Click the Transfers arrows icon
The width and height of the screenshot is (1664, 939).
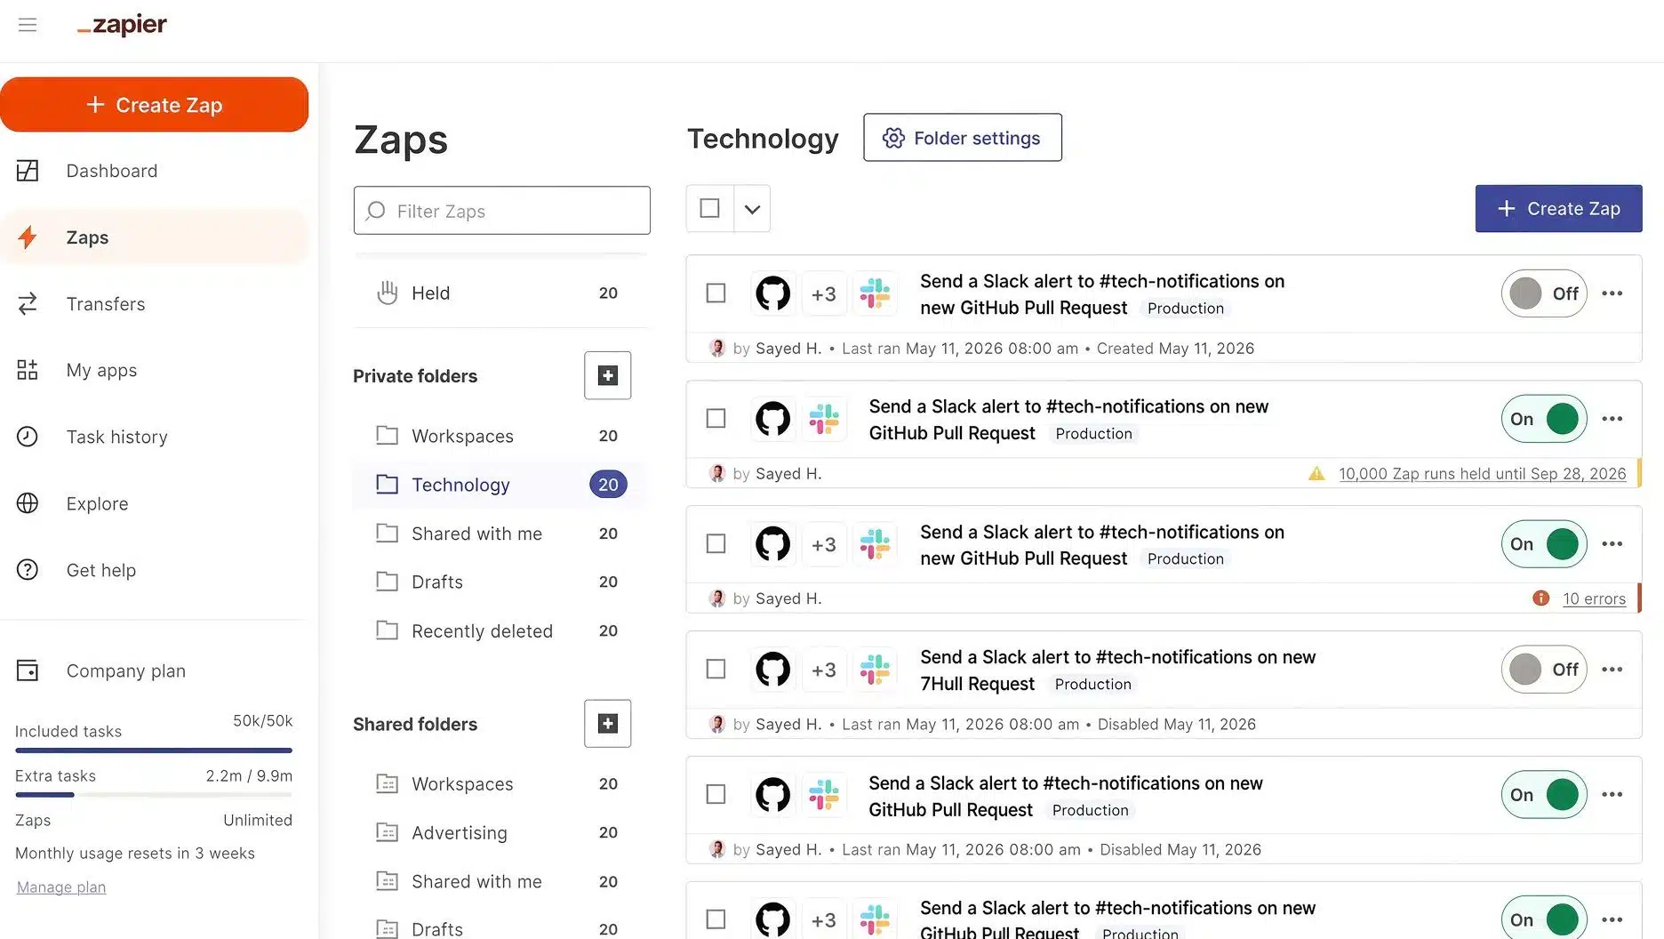pyautogui.click(x=28, y=304)
